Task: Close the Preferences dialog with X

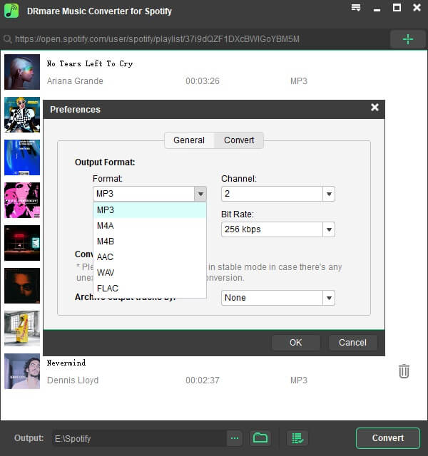Action: click(374, 108)
